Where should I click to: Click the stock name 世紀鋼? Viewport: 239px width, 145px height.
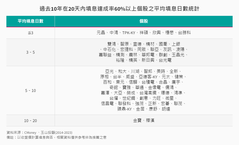tap(129, 98)
